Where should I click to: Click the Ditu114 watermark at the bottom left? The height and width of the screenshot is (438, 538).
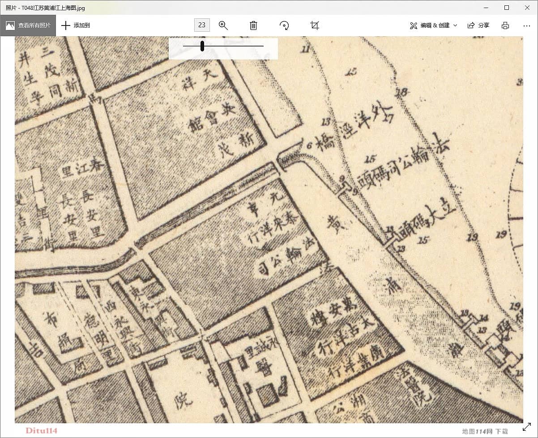[x=41, y=431]
